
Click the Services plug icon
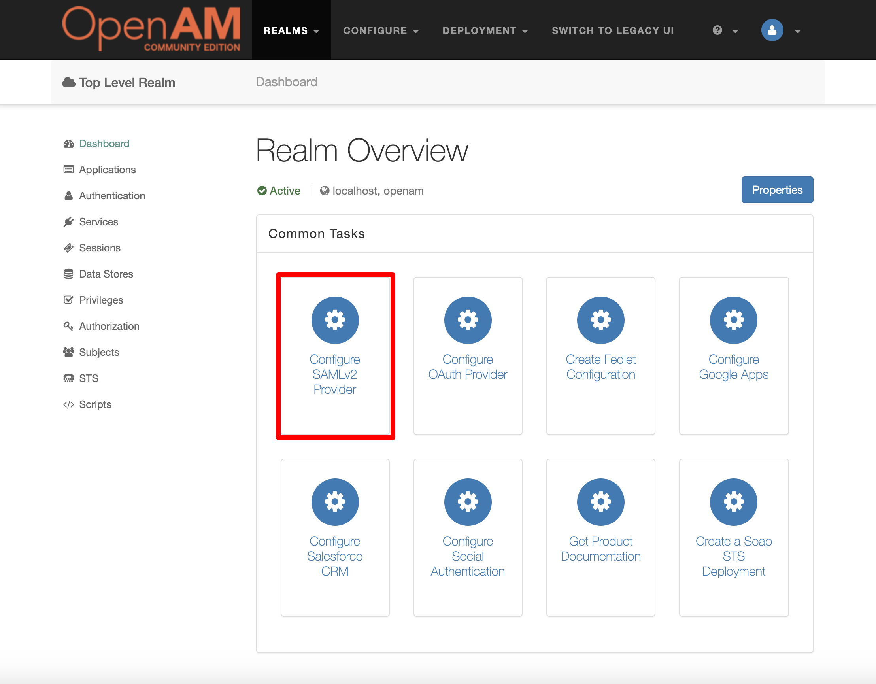pyautogui.click(x=69, y=222)
